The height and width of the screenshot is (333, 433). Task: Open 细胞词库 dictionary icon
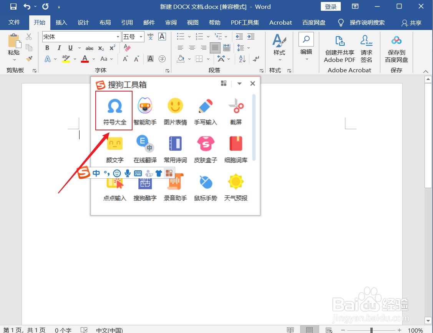pyautogui.click(x=236, y=149)
